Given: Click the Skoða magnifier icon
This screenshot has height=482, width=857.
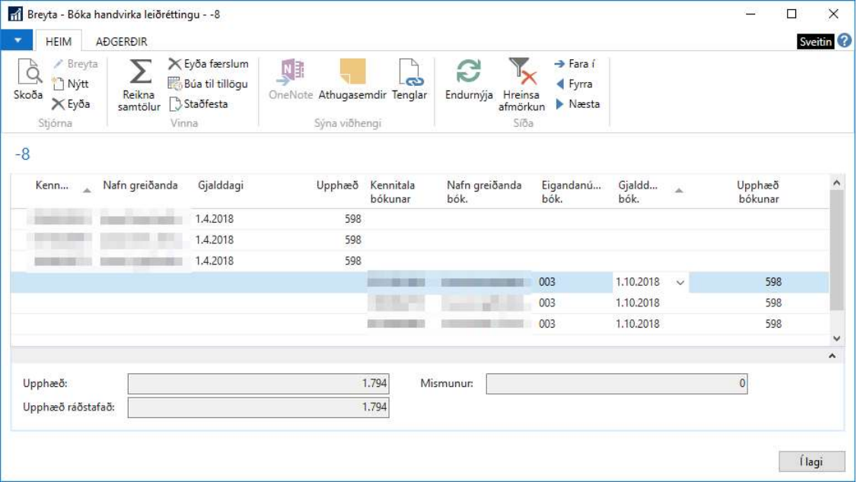Looking at the screenshot, I should pos(28,75).
